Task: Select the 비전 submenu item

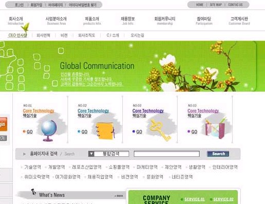Action: 64,35
